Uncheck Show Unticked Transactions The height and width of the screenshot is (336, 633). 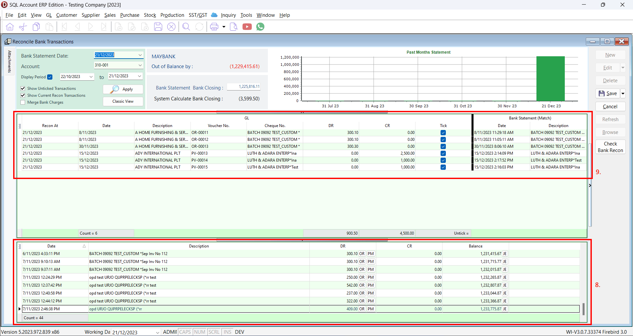click(x=23, y=88)
